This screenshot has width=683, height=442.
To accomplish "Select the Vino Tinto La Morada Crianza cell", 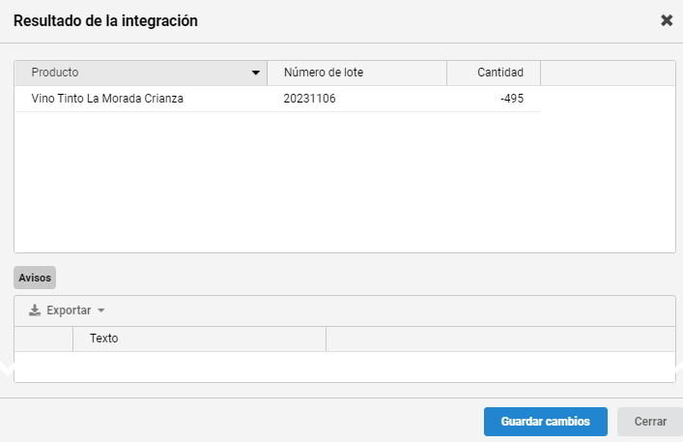I will pyautogui.click(x=141, y=99).
